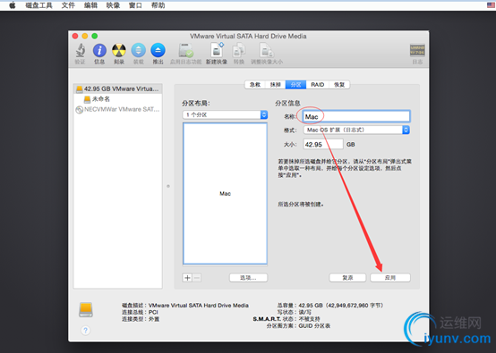Click the green zoom window button

click(95, 36)
